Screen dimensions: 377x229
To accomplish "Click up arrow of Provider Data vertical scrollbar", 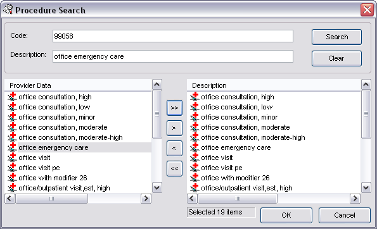I will click(157, 85).
